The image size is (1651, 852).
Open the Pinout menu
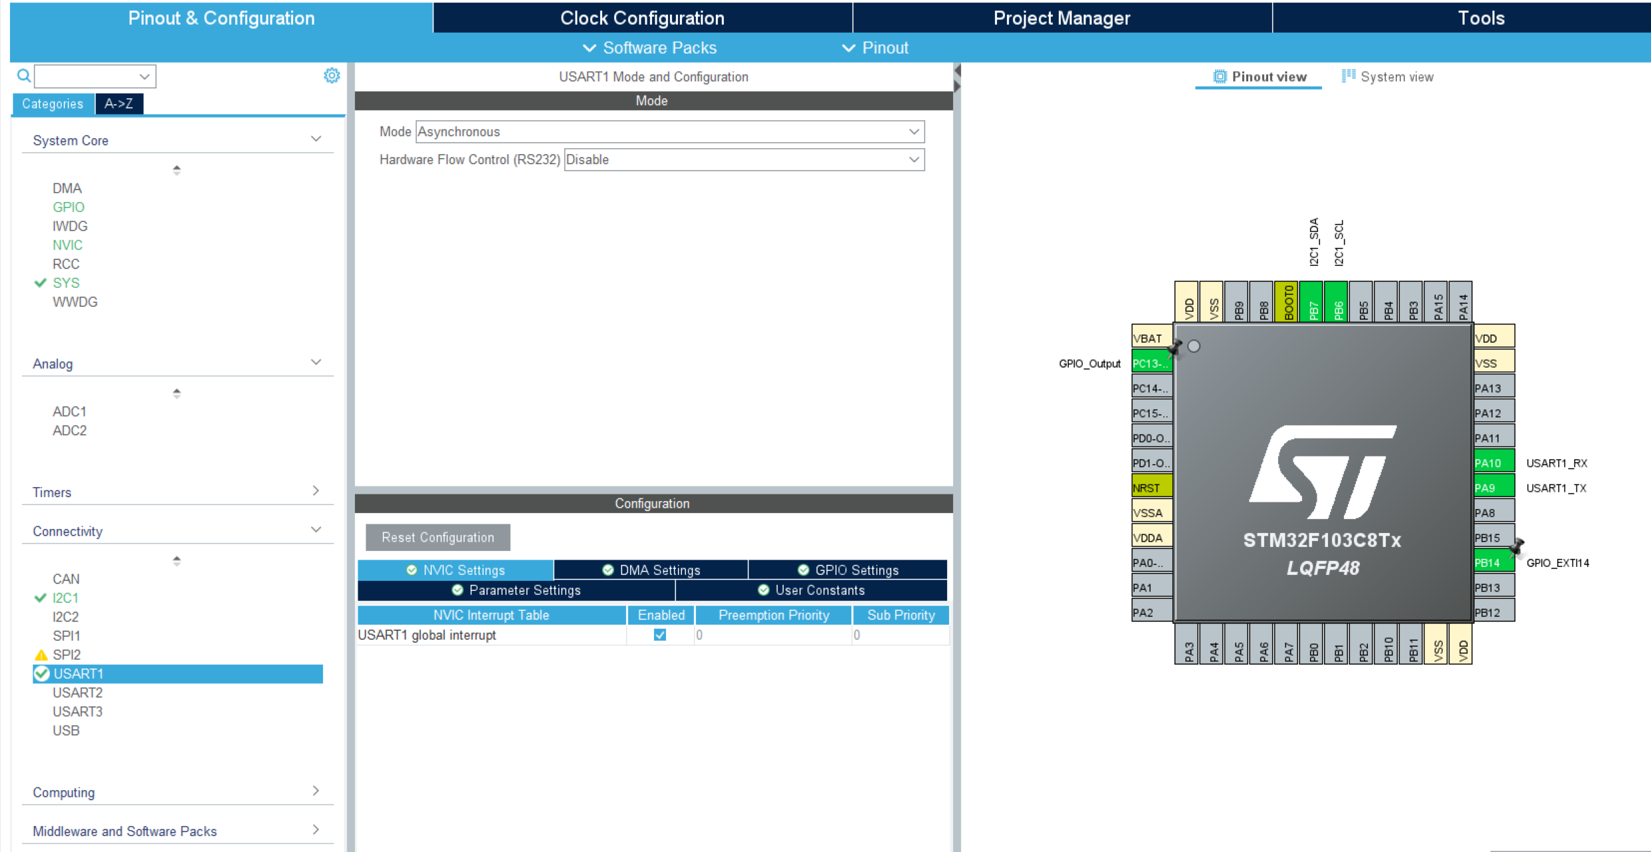click(x=875, y=48)
